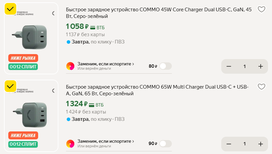Click the '0 0 12 Сплит' badge on the 65W charger
The image size is (272, 154).
coord(23,144)
